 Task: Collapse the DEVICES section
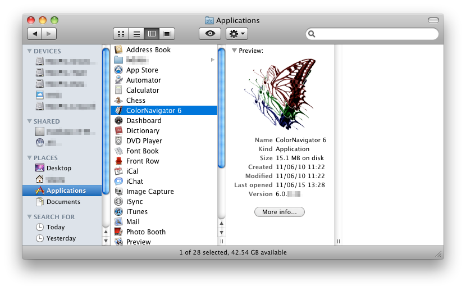(29, 51)
